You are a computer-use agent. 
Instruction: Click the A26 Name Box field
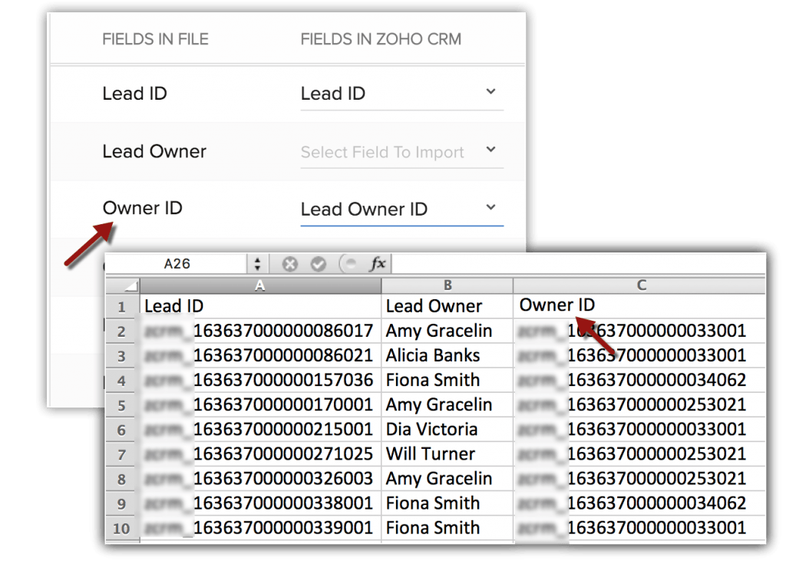177,264
